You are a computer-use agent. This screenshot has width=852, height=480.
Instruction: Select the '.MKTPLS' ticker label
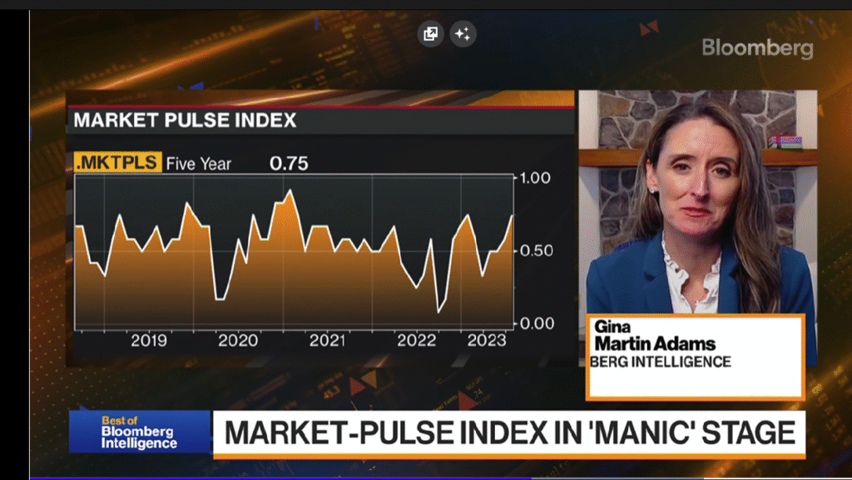[118, 162]
